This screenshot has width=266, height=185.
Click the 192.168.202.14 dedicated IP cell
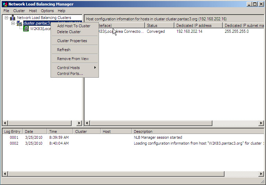(x=189, y=31)
